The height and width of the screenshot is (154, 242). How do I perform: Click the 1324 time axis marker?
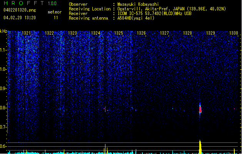click(96, 33)
